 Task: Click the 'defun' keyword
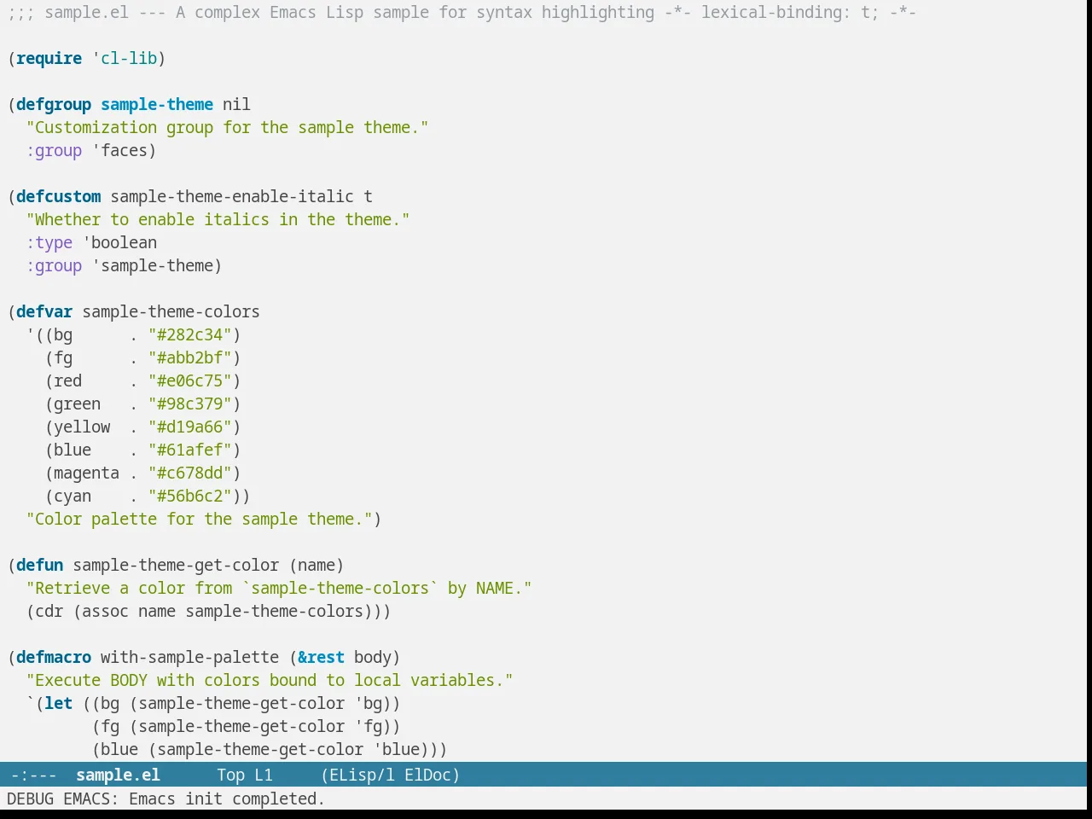coord(40,565)
